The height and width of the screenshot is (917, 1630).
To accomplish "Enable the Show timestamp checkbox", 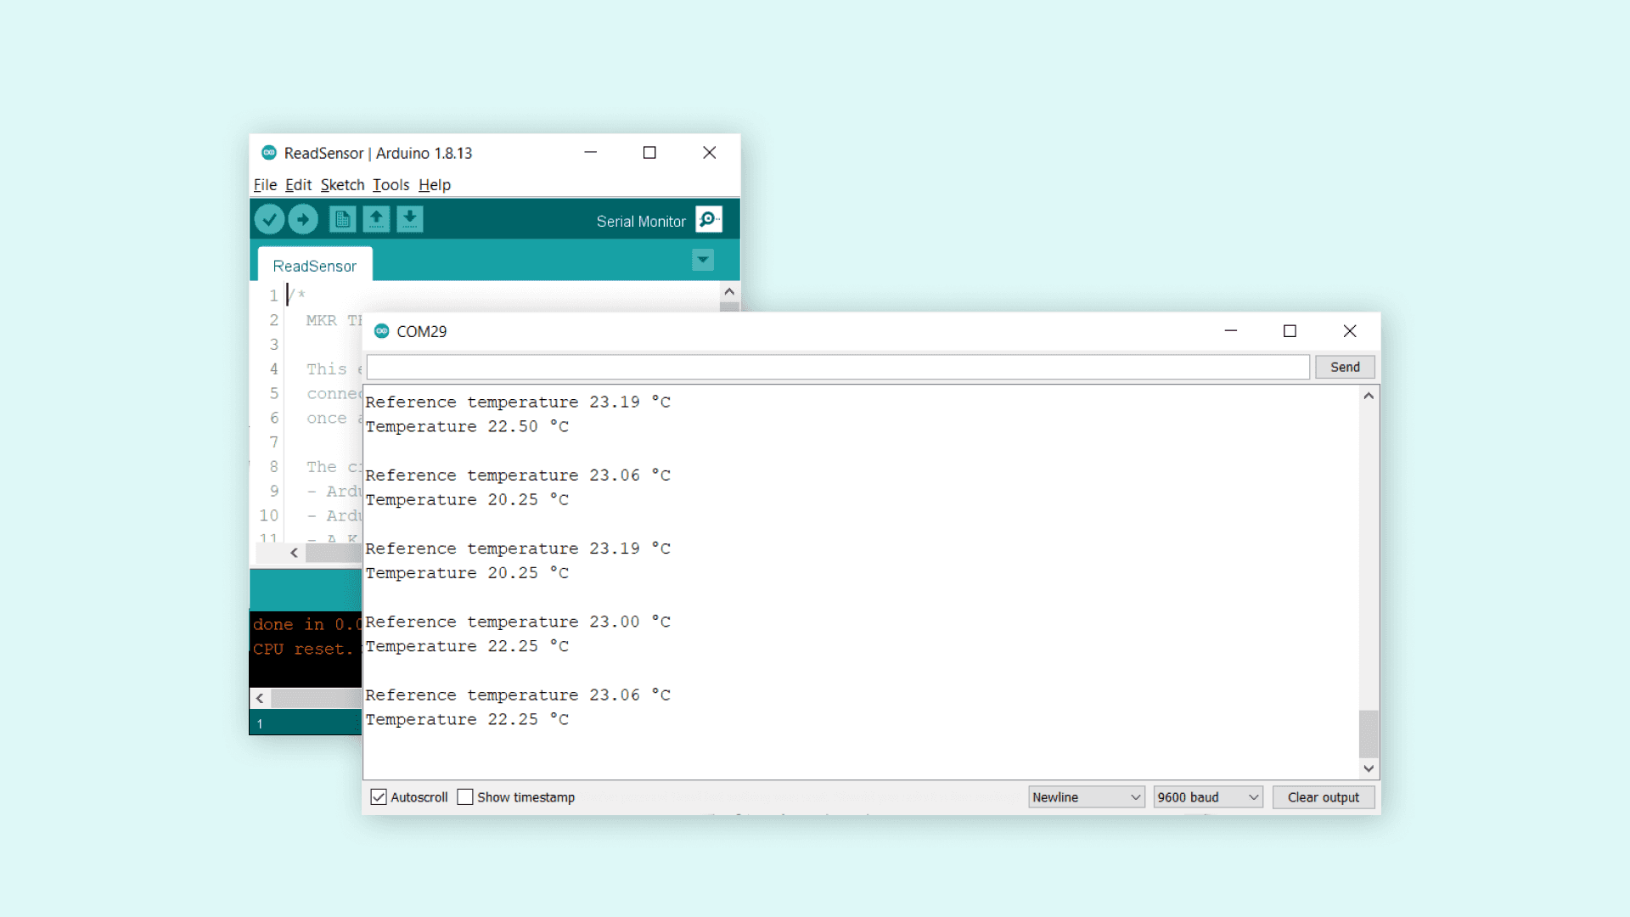I will coord(465,797).
